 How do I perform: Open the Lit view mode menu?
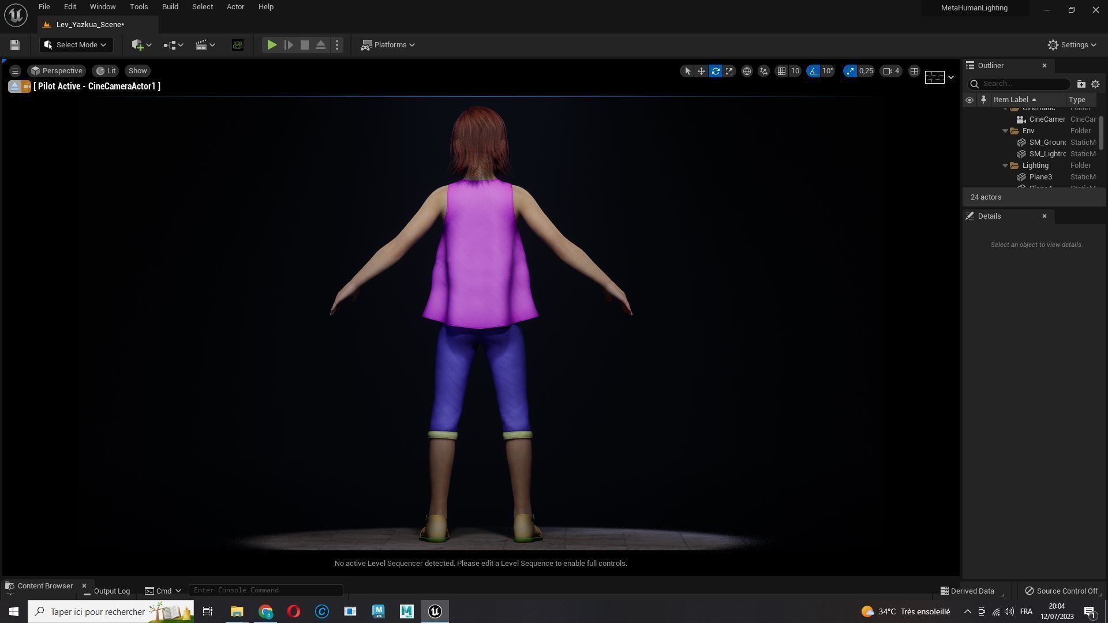click(106, 71)
